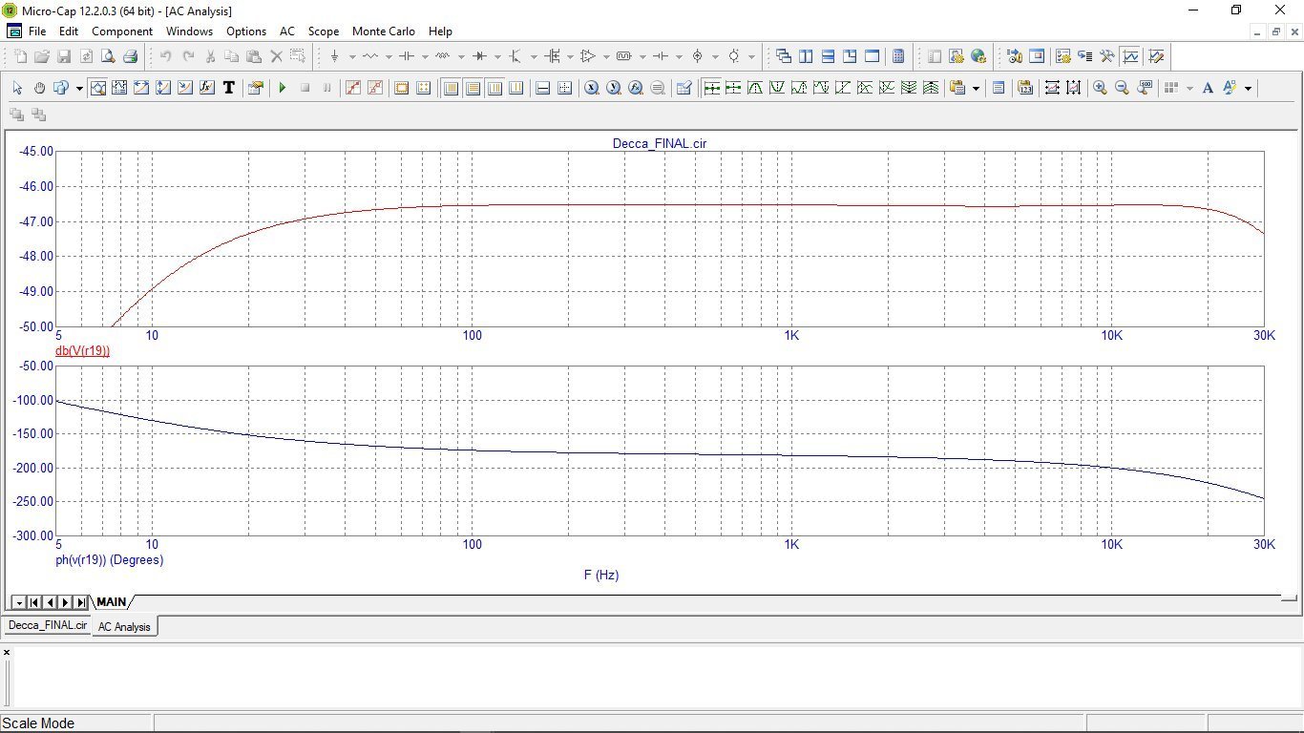Expand the inductor dropdown arrow

click(x=461, y=56)
